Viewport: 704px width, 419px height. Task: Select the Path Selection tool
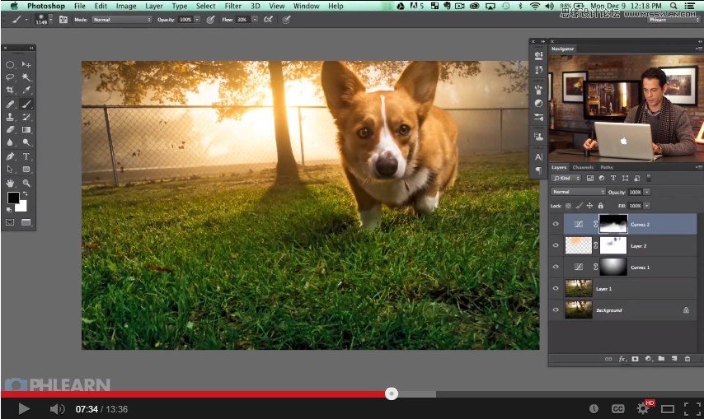point(10,170)
